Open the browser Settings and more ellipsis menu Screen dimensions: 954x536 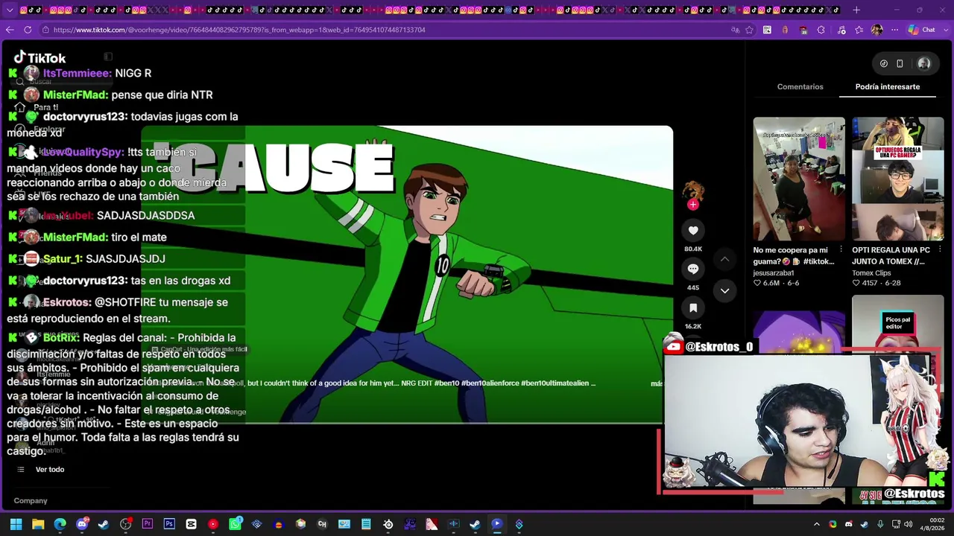pyautogui.click(x=894, y=30)
